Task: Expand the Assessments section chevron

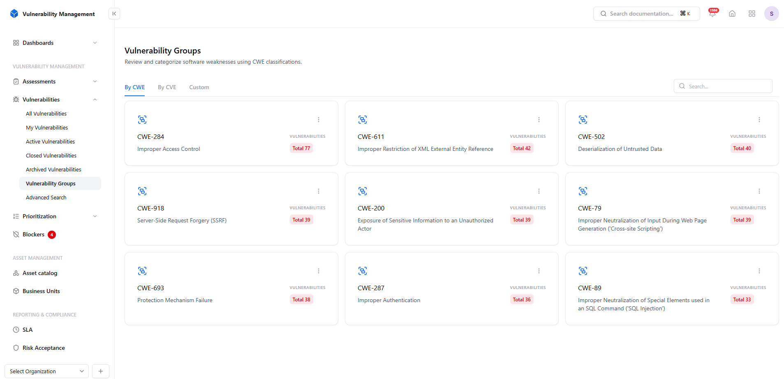Action: point(95,81)
